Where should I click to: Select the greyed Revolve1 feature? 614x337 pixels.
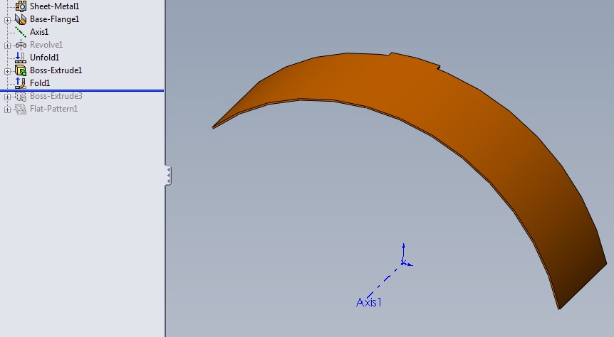pyautogui.click(x=46, y=45)
